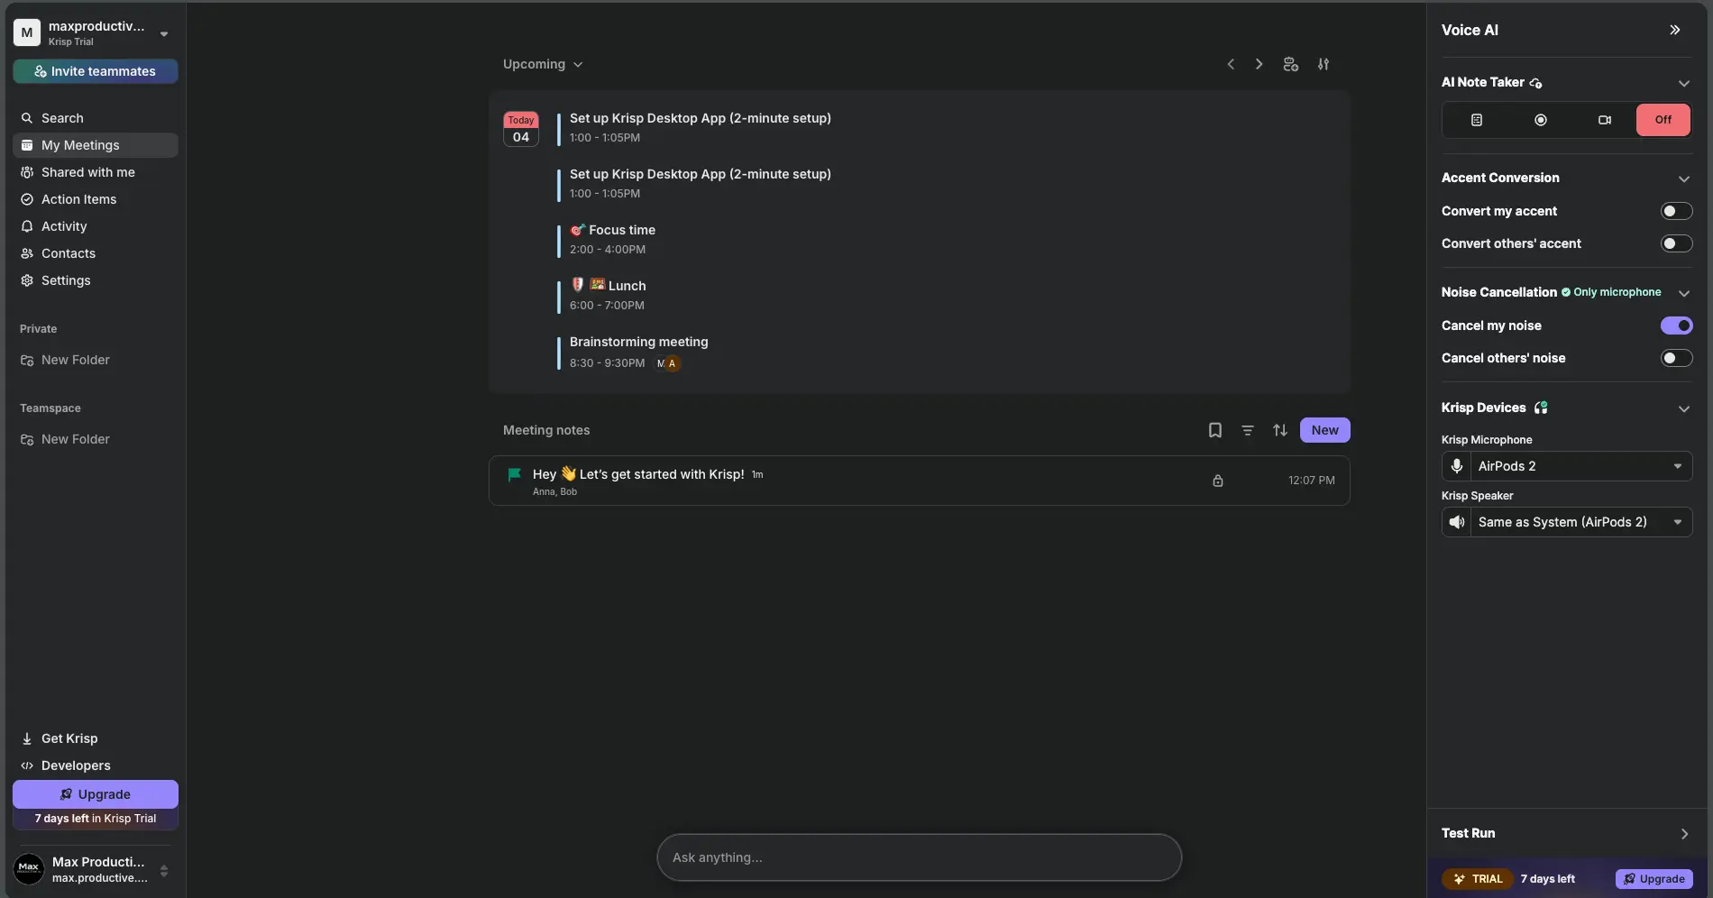1713x898 pixels.
Task: Open the user account menu arrows
Action: pyautogui.click(x=164, y=871)
